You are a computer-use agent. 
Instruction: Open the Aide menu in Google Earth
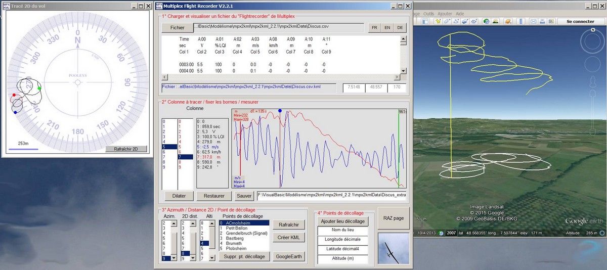[459, 14]
